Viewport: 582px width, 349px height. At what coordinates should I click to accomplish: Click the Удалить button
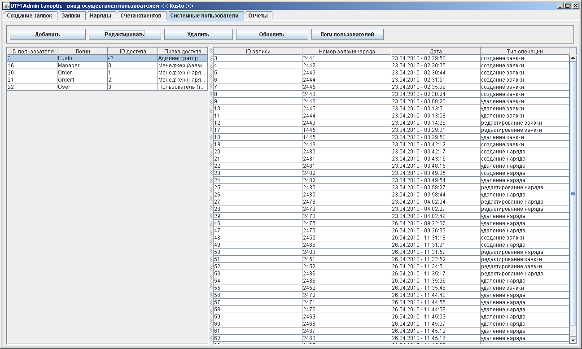(x=198, y=35)
